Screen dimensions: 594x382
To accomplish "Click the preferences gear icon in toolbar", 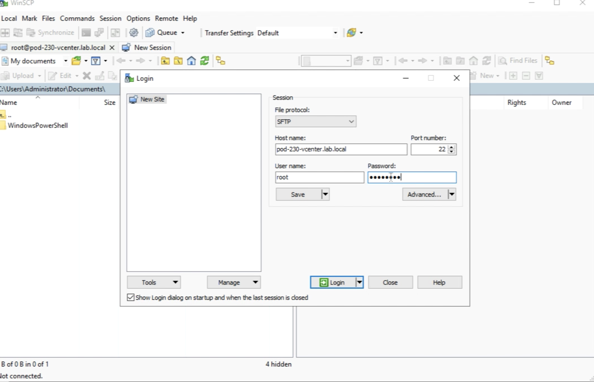I will (x=134, y=33).
